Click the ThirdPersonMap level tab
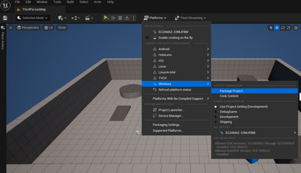 (40, 9)
